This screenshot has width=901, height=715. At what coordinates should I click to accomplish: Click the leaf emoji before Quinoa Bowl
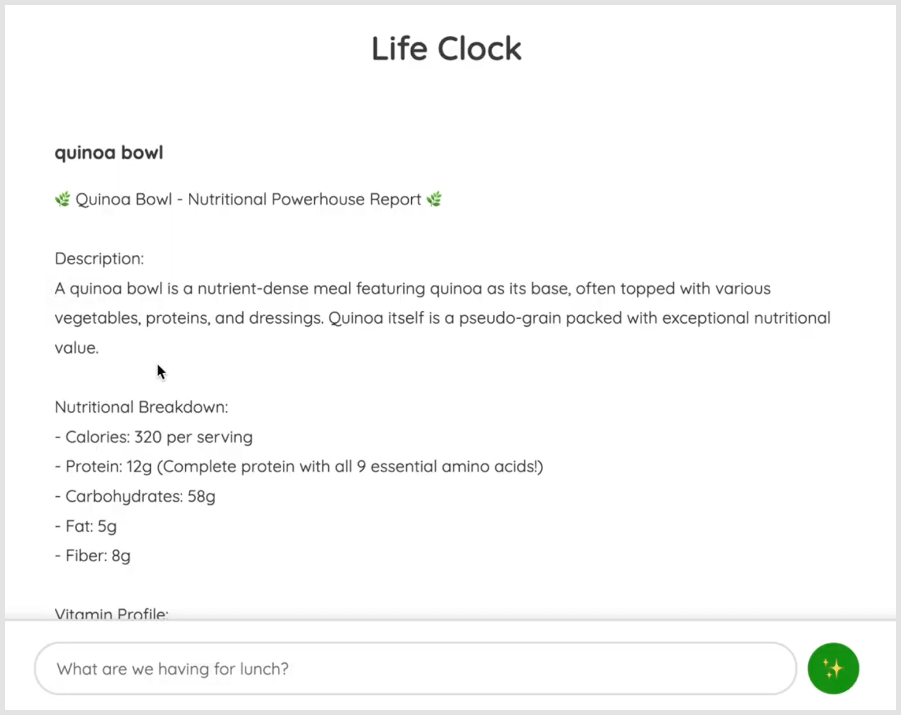(x=62, y=199)
